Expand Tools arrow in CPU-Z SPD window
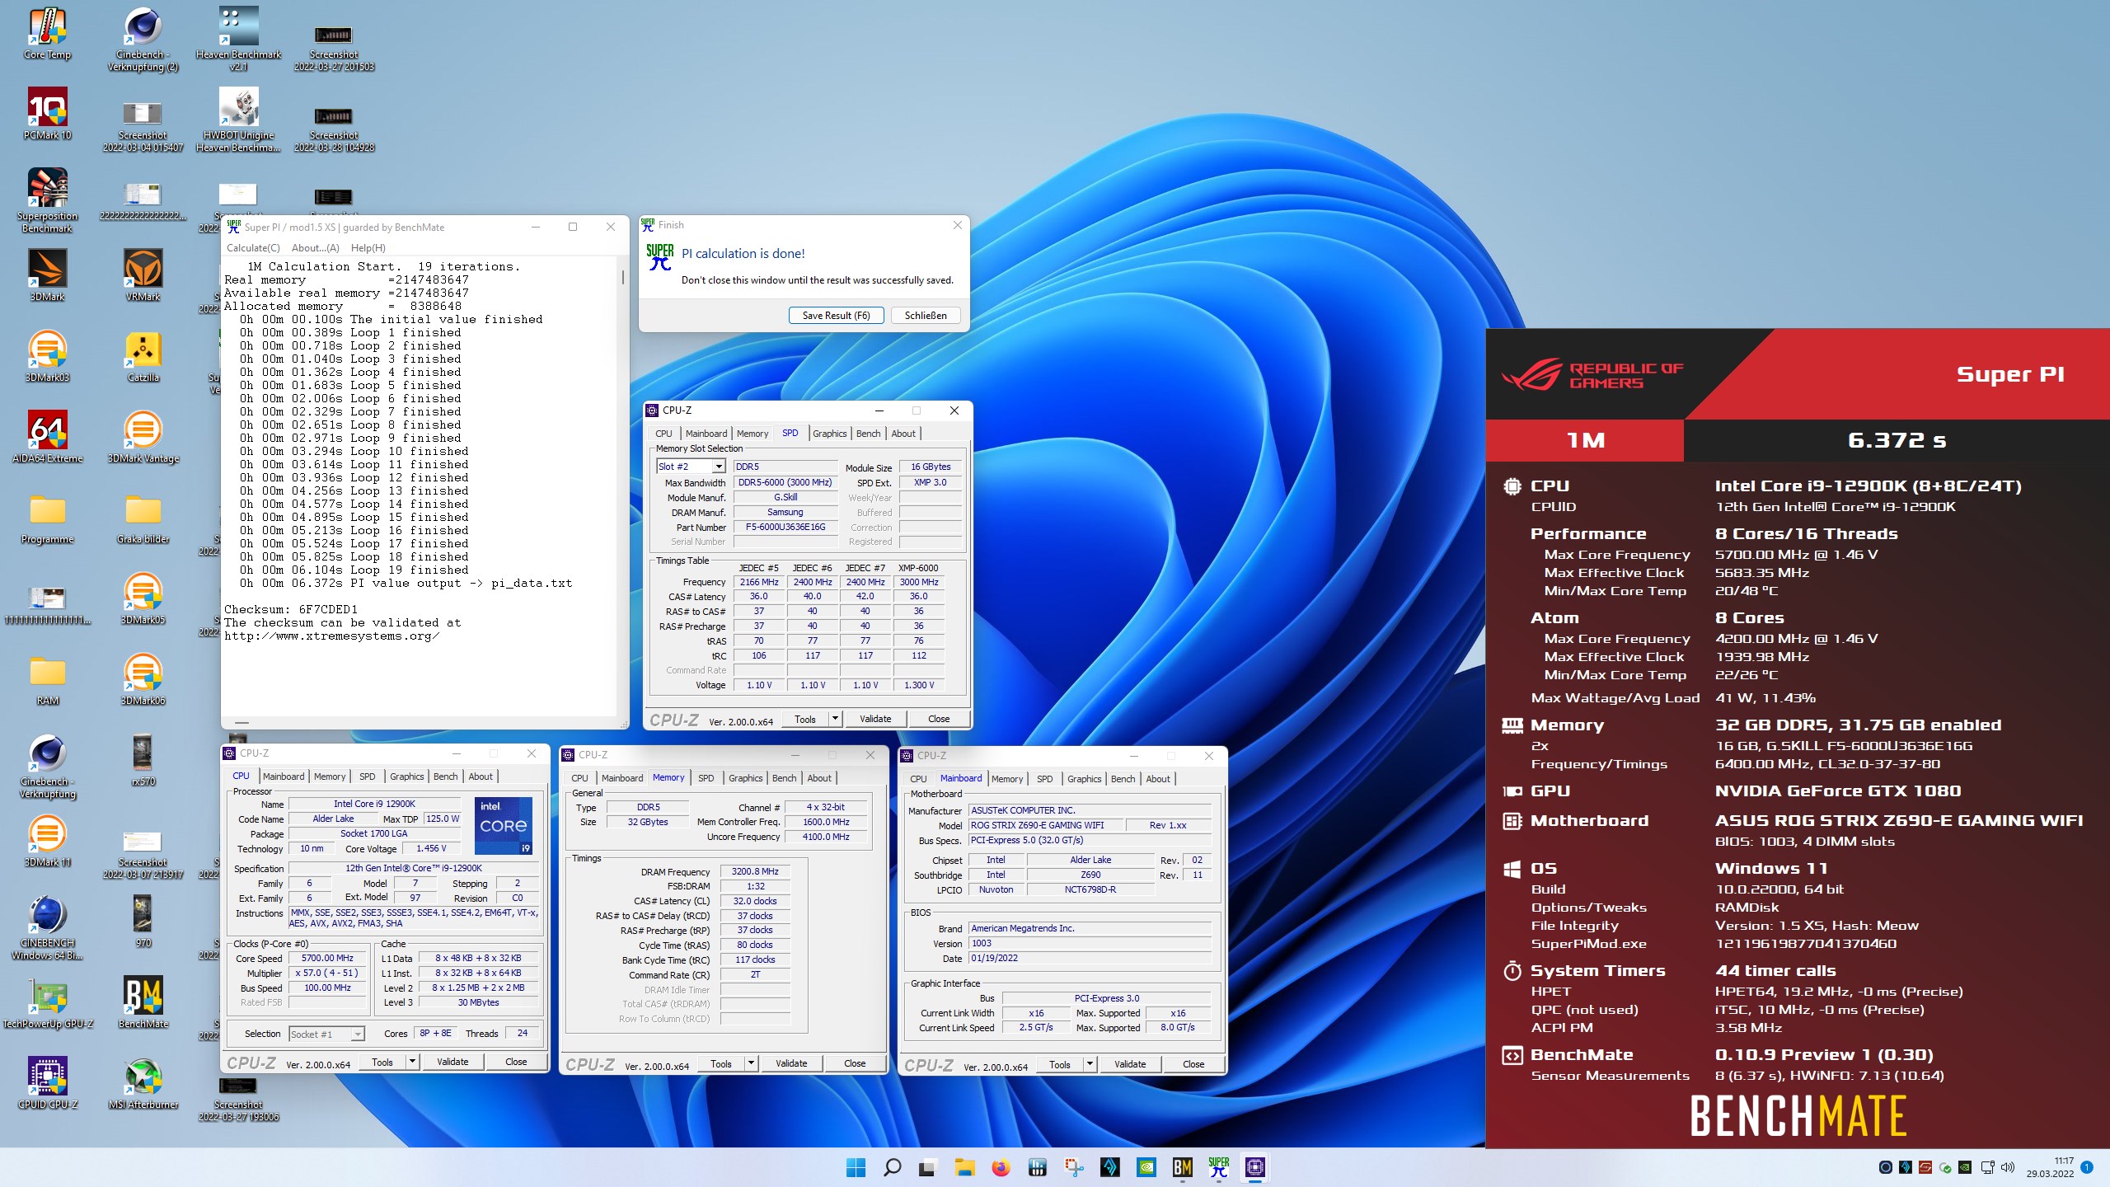Screen dimensions: 2110x1187 click(x=835, y=719)
